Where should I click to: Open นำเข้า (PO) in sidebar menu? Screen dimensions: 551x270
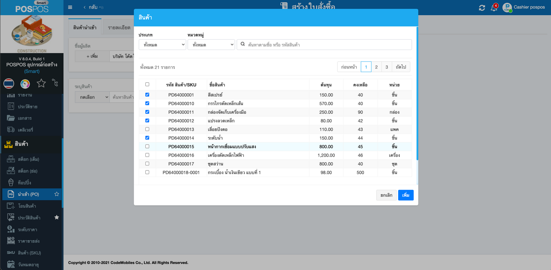coord(28,194)
